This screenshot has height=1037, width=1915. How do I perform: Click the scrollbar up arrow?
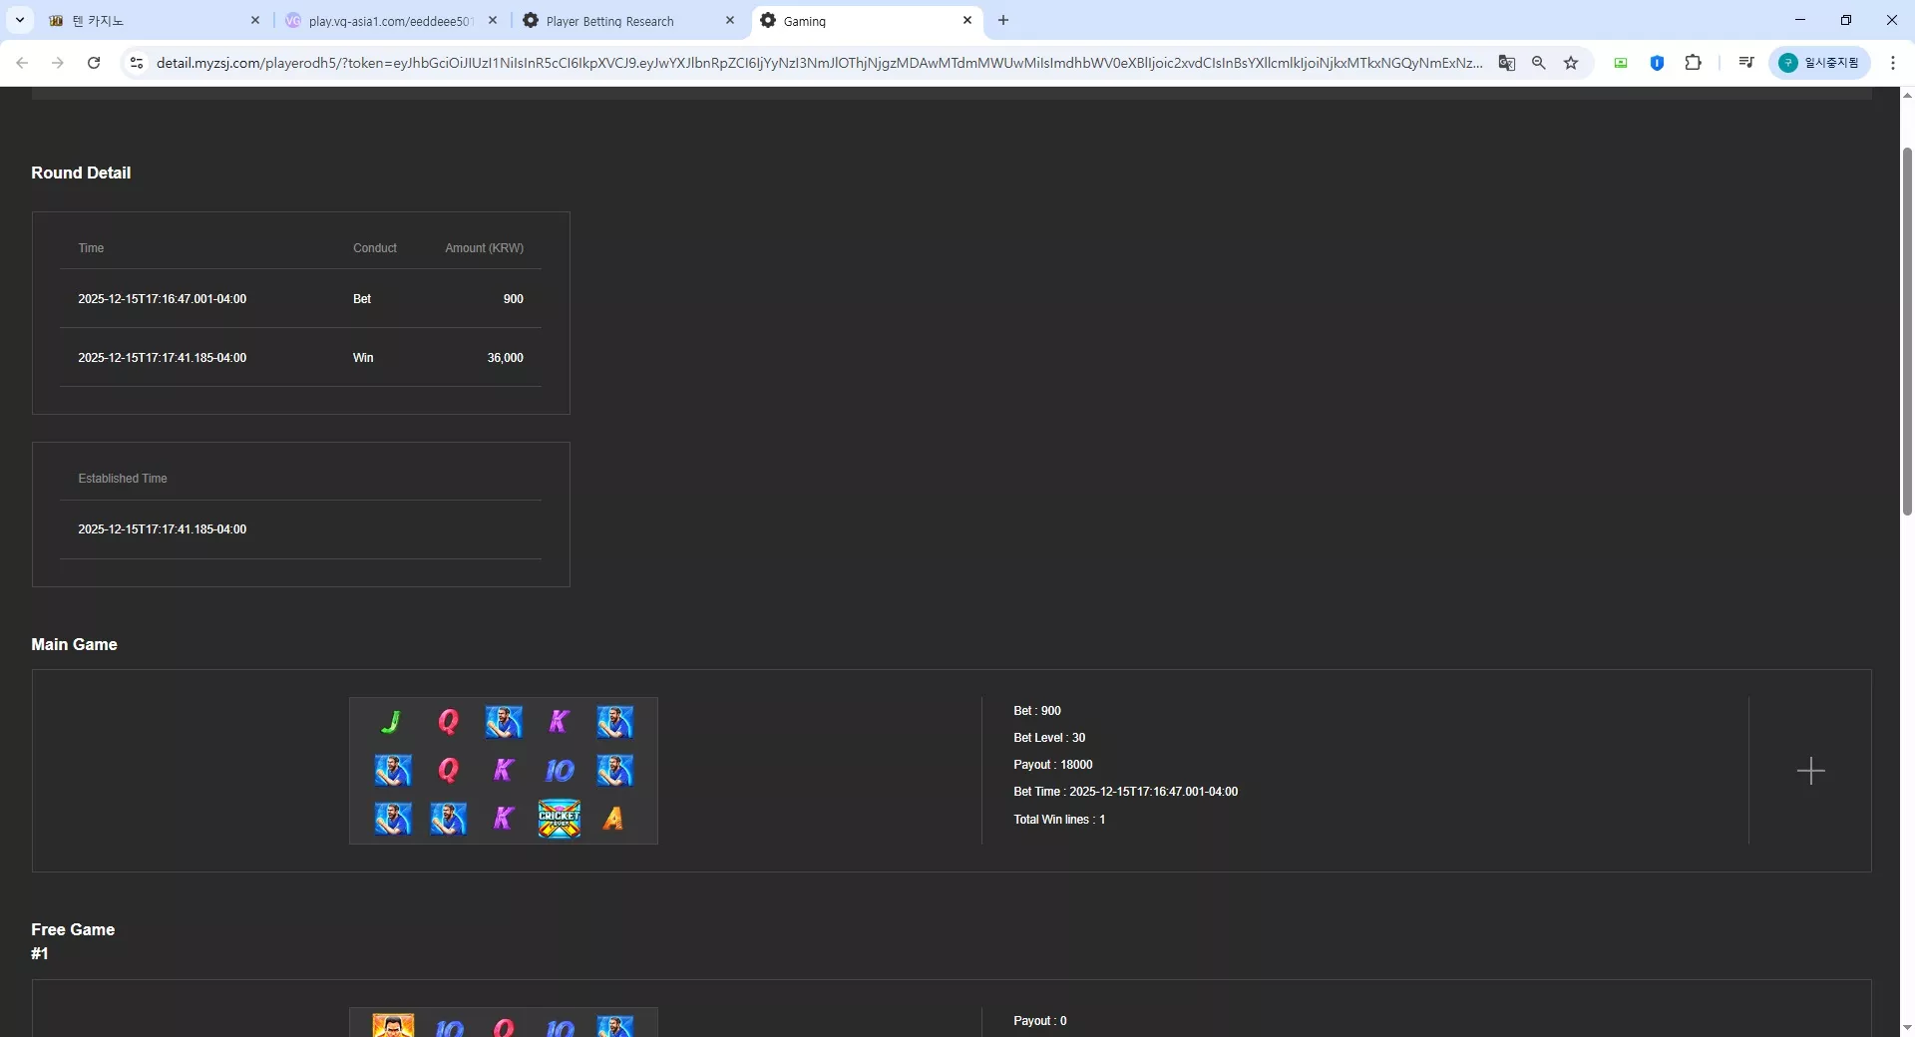pyautogui.click(x=1907, y=96)
